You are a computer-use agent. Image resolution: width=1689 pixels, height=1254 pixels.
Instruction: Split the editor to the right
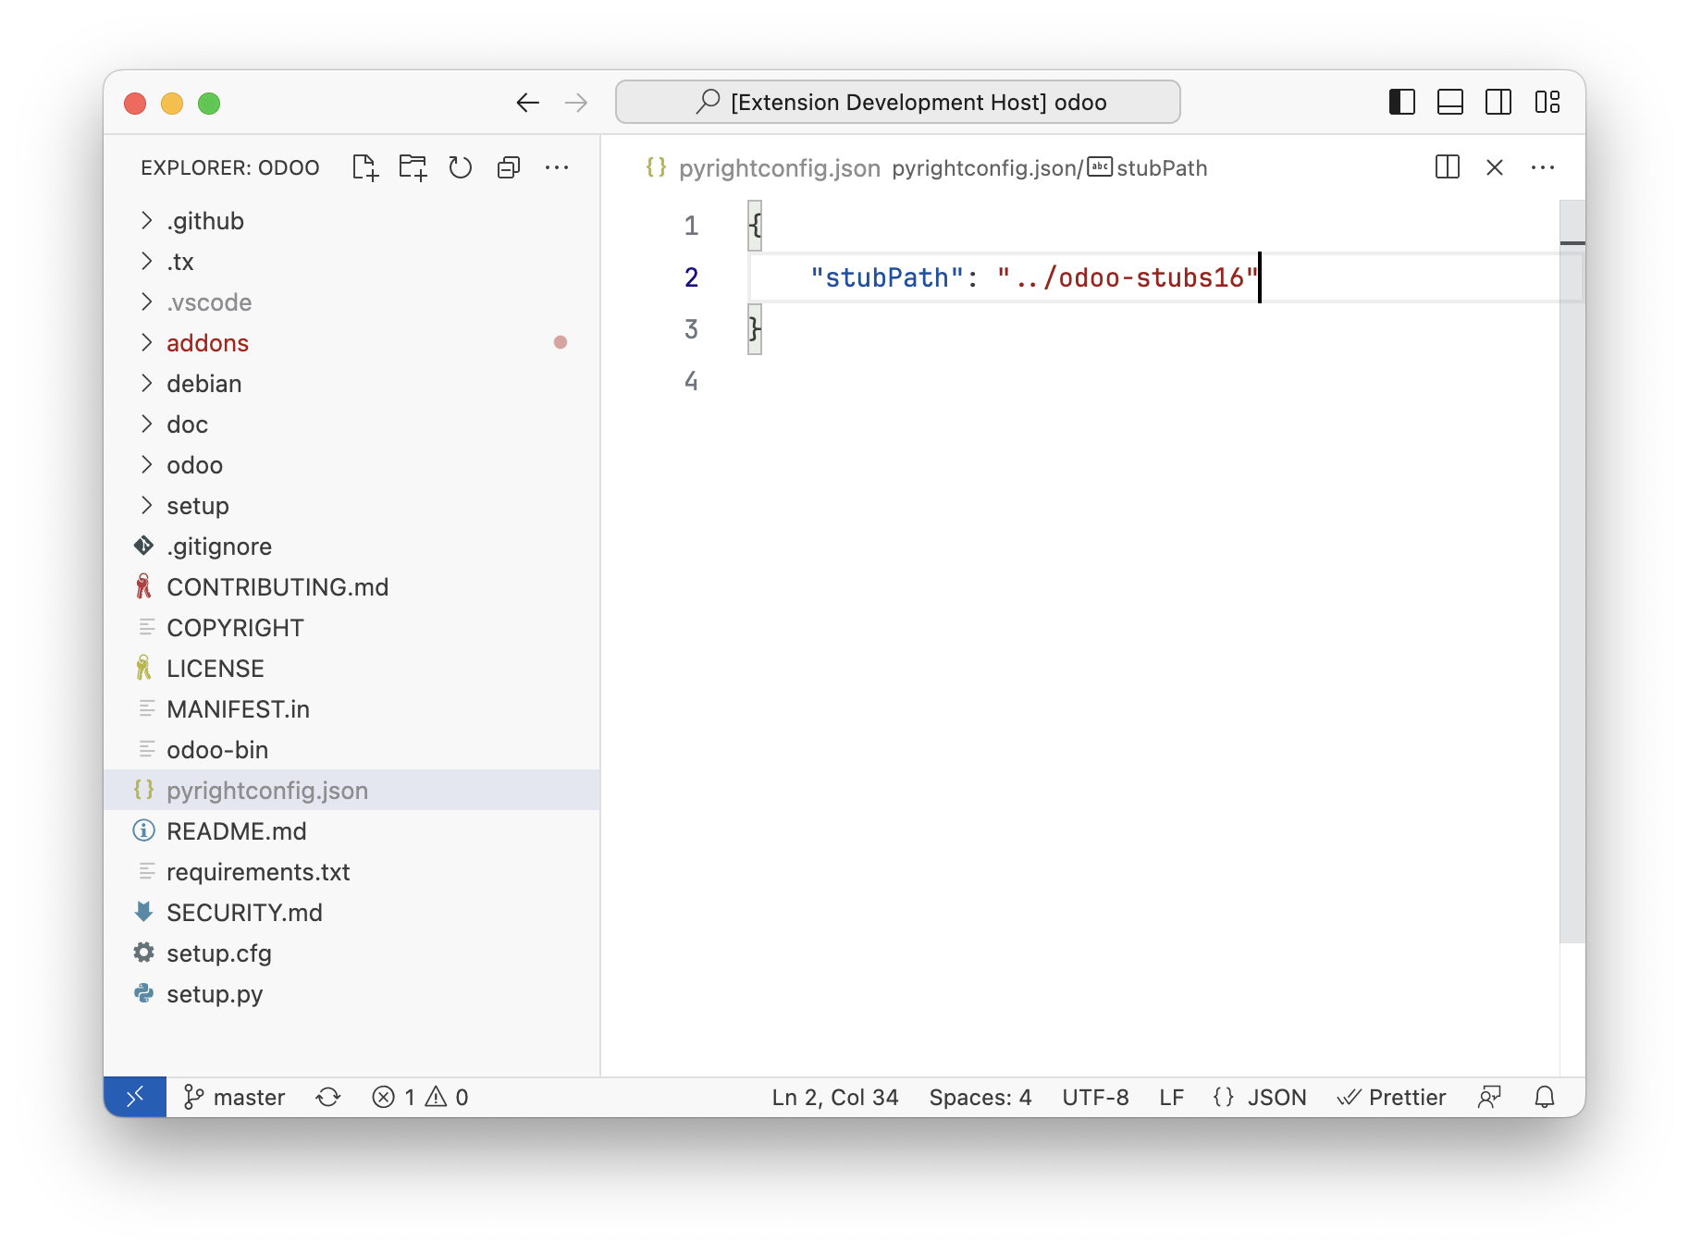[1447, 167]
